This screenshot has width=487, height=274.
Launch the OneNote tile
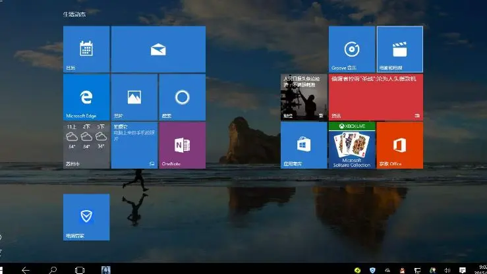183,145
